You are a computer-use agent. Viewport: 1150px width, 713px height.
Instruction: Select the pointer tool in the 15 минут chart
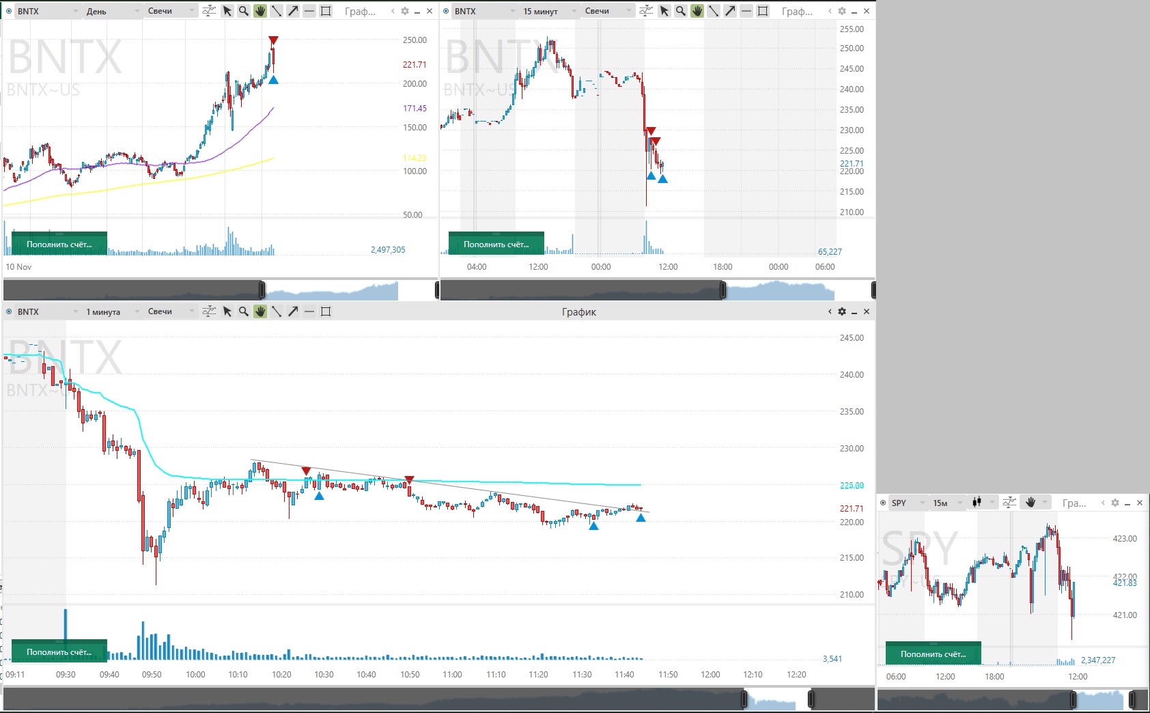pos(664,11)
